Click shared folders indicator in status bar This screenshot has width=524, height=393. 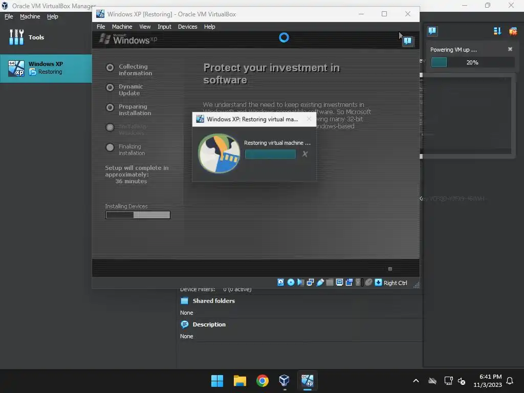[x=330, y=282]
